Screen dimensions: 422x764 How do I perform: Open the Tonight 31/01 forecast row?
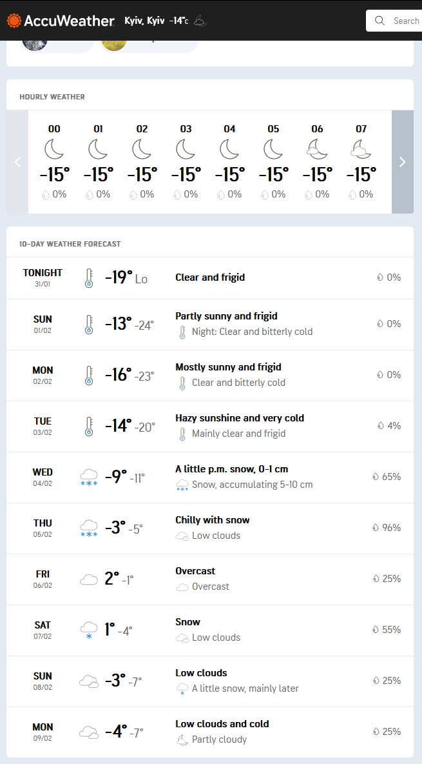[x=210, y=278]
